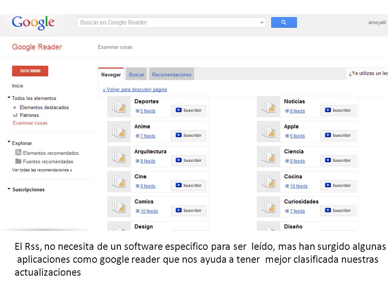Click RSS icon beside Elementos recomendados

(x=18, y=152)
